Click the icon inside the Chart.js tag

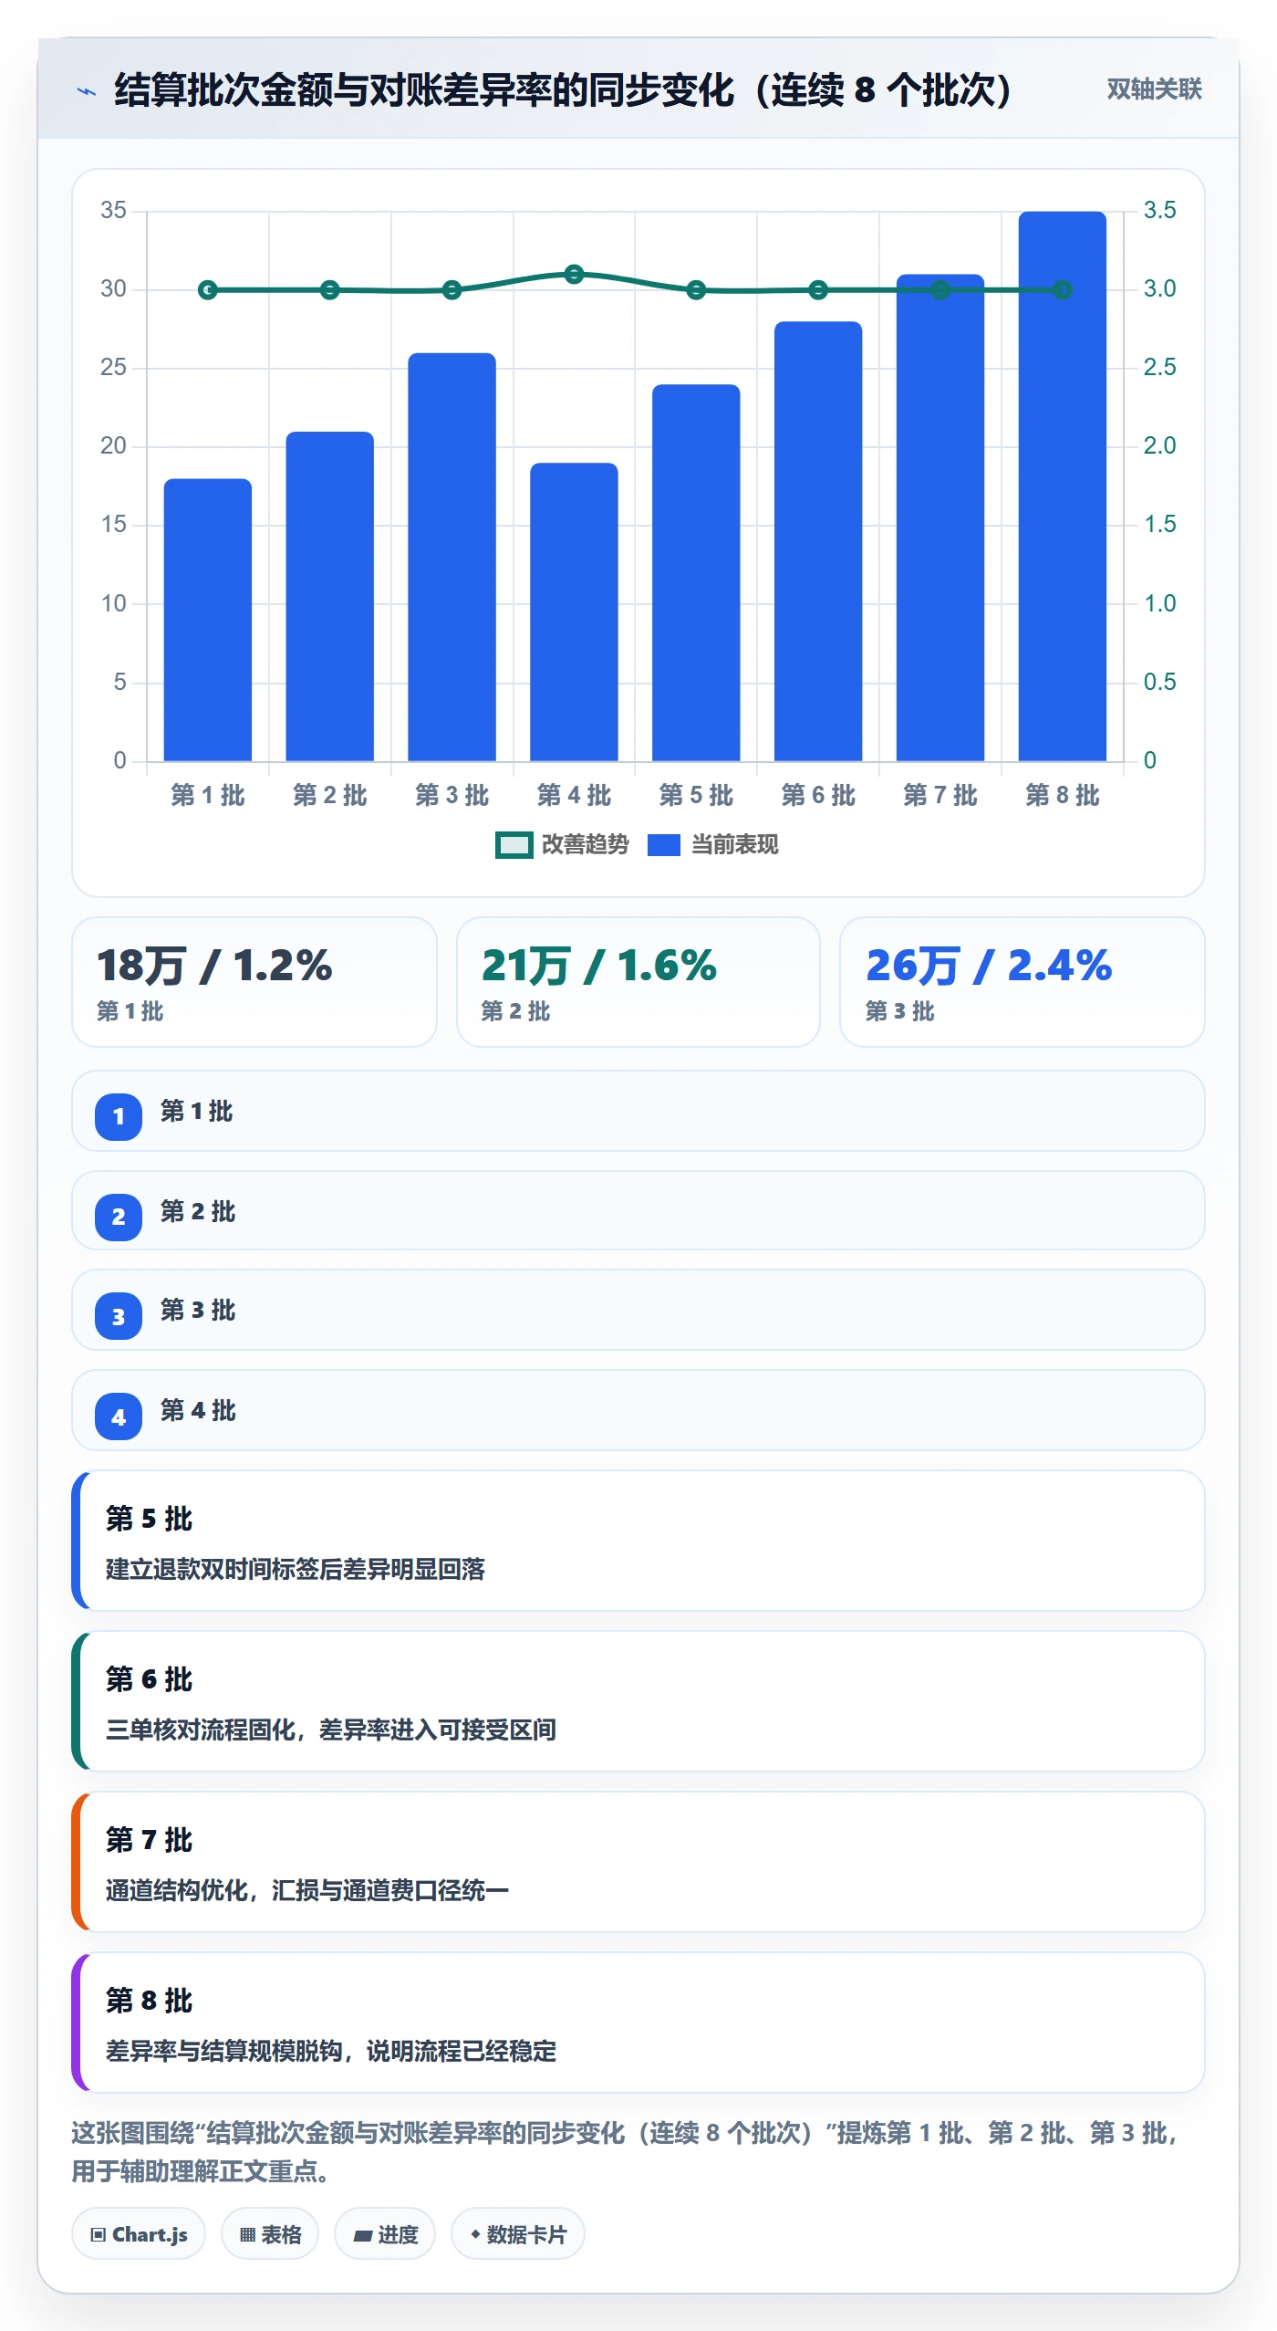(99, 2235)
